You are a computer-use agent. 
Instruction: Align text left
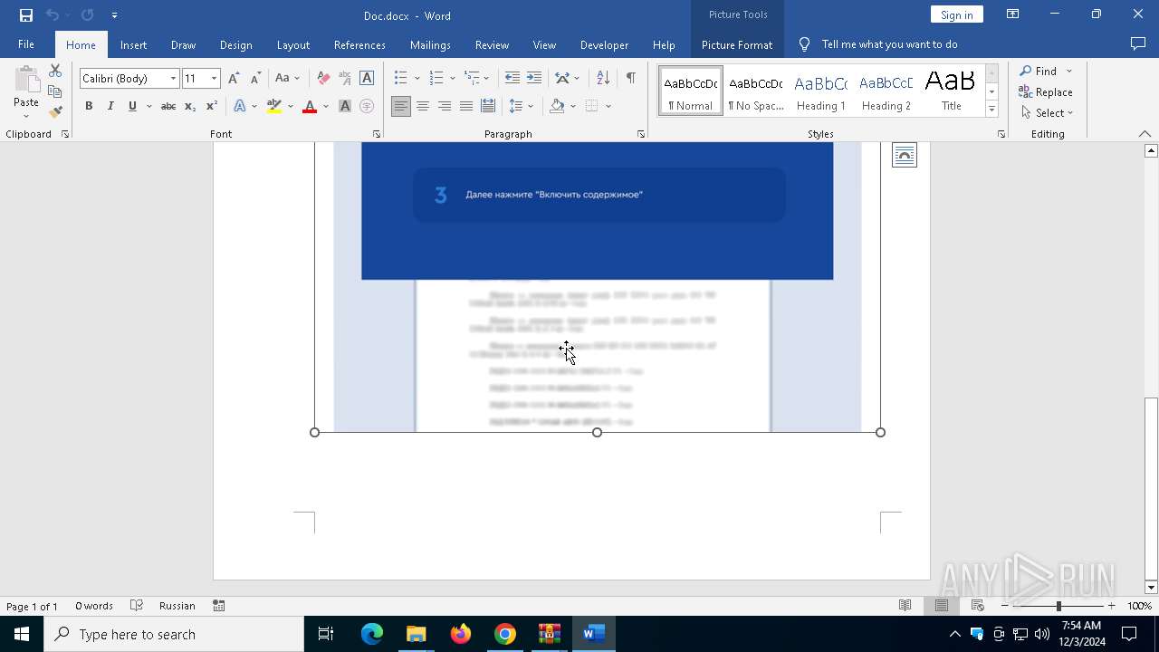[x=401, y=106]
